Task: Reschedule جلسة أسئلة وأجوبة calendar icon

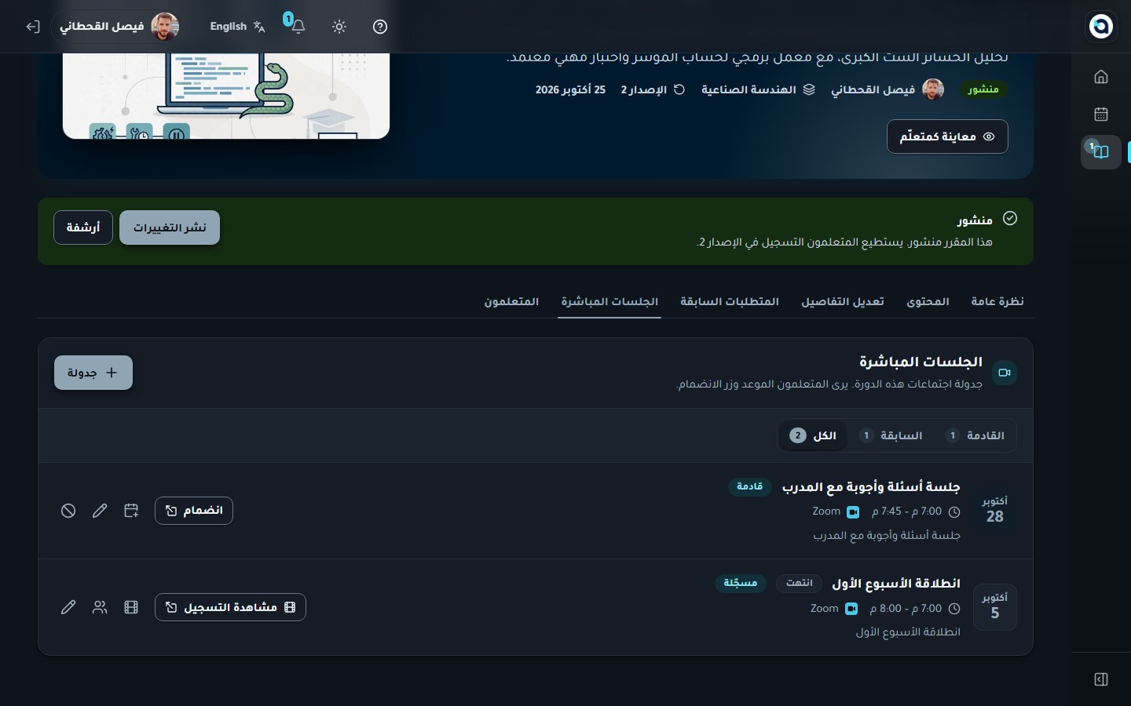Action: click(x=131, y=511)
